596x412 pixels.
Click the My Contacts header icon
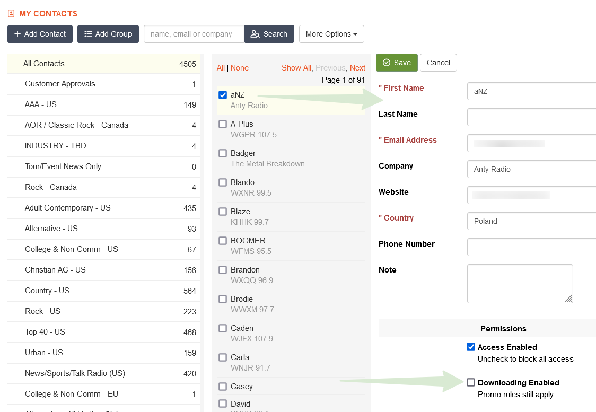coord(12,14)
